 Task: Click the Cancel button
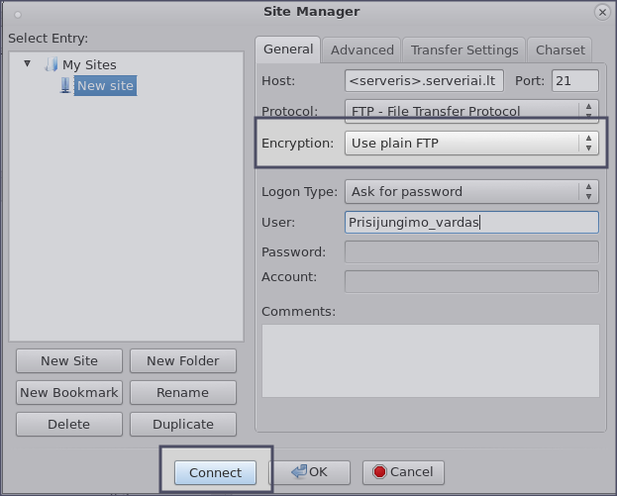[402, 472]
